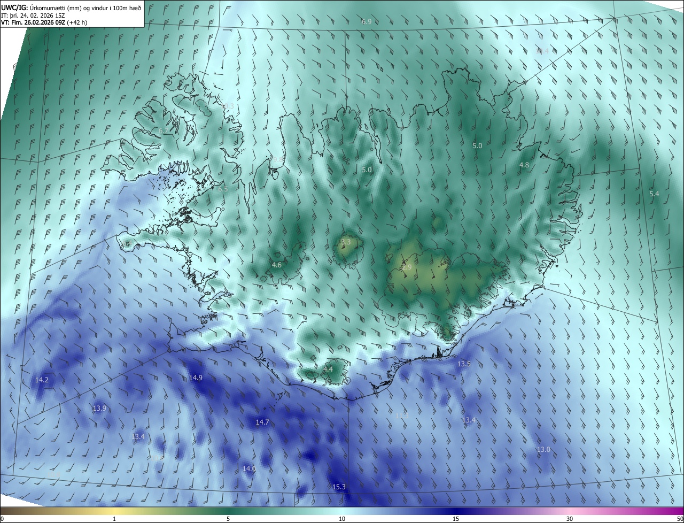Click the color scale tick labeled 30
Image resolution: width=684 pixels, height=523 pixels.
tap(570, 519)
